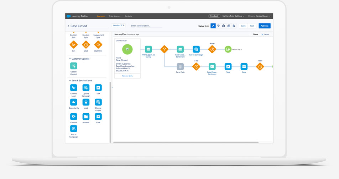This screenshot has height=179, width=339.
Task: Click the pencil edit mode icon
Action: (x=213, y=26)
